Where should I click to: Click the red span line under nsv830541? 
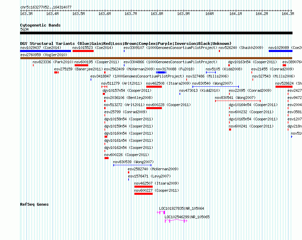(238, 101)
